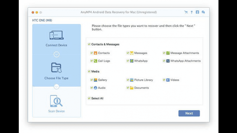Click the Picture Library label
Image resolution: width=237 pixels, height=133 pixels.
point(144,80)
